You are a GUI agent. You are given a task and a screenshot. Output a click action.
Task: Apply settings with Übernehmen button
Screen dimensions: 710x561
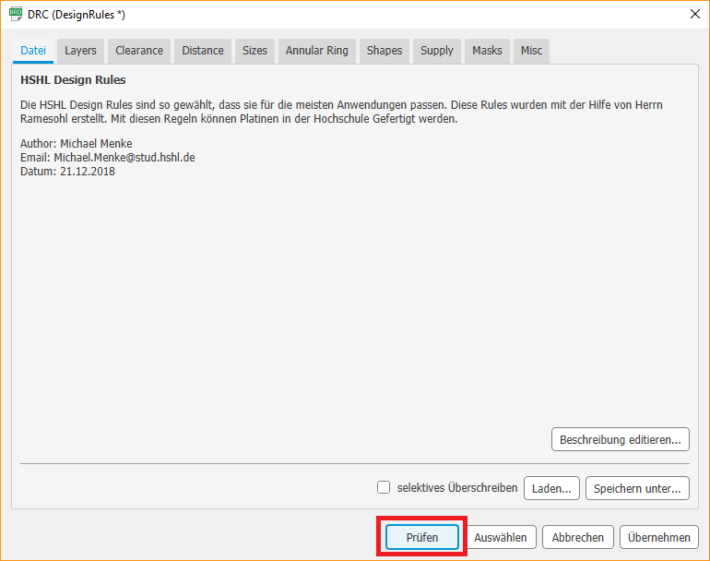coord(659,537)
